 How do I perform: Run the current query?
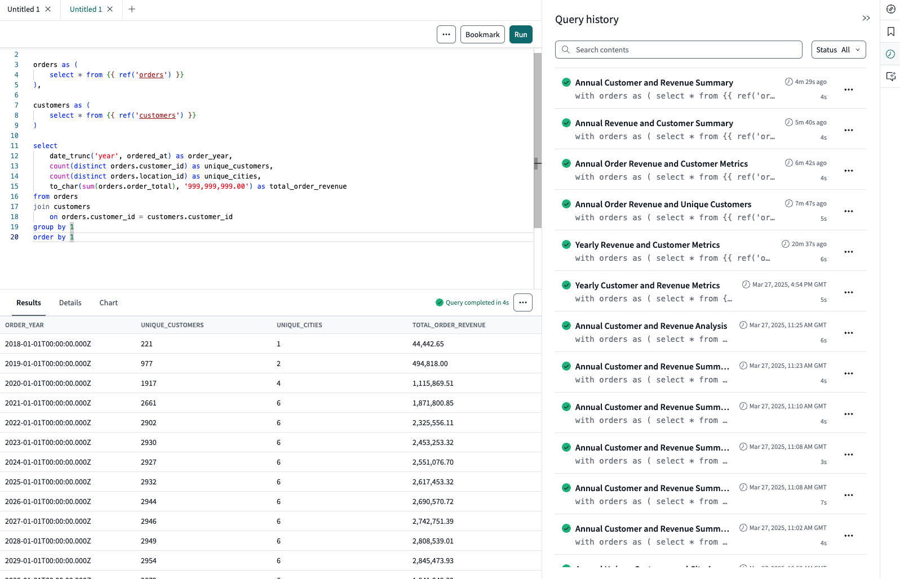coord(520,34)
